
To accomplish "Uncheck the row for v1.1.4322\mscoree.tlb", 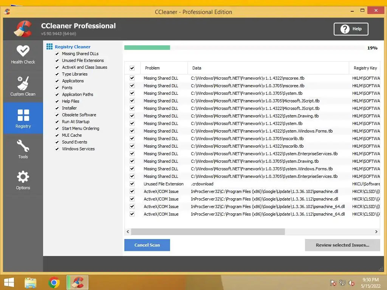I will click(x=132, y=78).
